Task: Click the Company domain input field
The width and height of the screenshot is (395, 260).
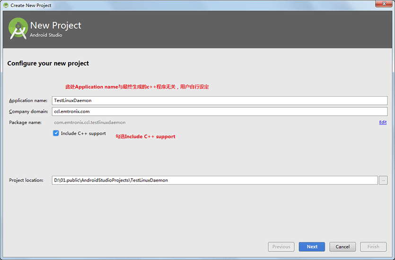Action: pos(219,112)
